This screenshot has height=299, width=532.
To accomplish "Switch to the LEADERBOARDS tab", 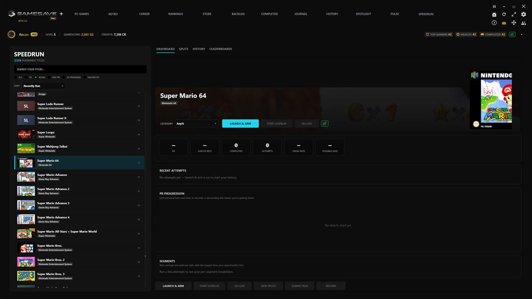I will tap(221, 49).
